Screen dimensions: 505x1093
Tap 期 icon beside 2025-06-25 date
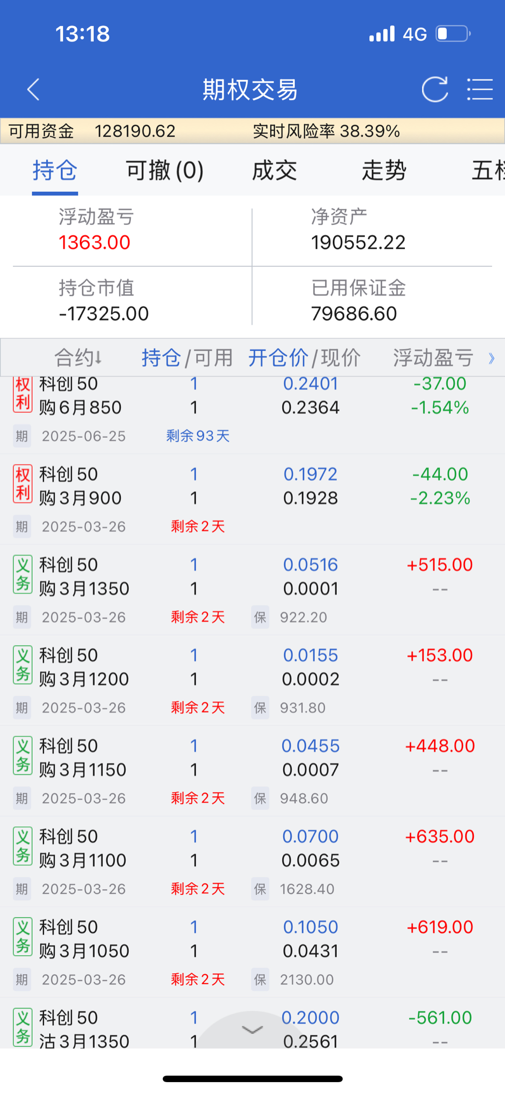pyautogui.click(x=22, y=436)
